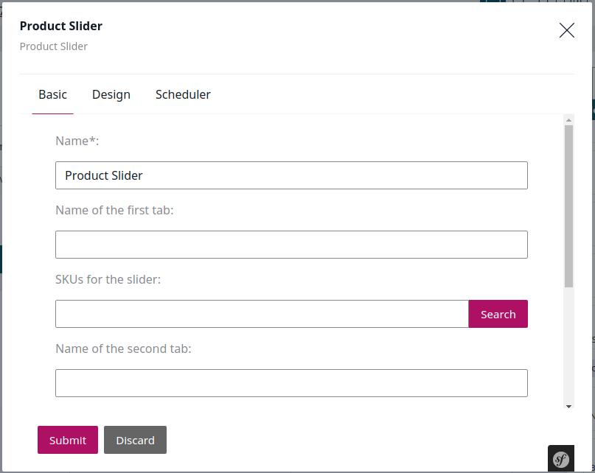Click the scrollbar track below the thumb
The width and height of the screenshot is (595, 473).
568,344
